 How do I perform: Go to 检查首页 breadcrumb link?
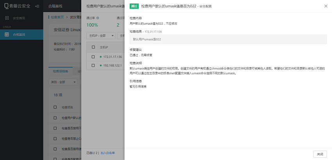point(57,17)
